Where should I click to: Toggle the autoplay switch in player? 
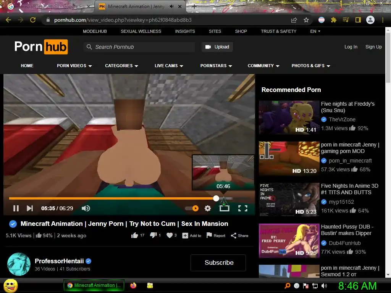click(x=192, y=208)
